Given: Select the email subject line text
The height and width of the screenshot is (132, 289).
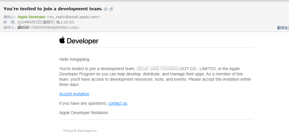Looking at the screenshot, I should tap(53, 9).
